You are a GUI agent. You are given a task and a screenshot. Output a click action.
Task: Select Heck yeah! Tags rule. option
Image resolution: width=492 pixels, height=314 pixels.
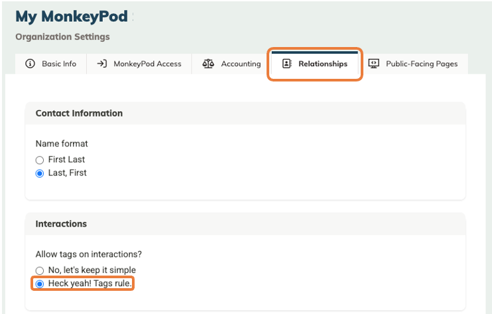coord(40,284)
